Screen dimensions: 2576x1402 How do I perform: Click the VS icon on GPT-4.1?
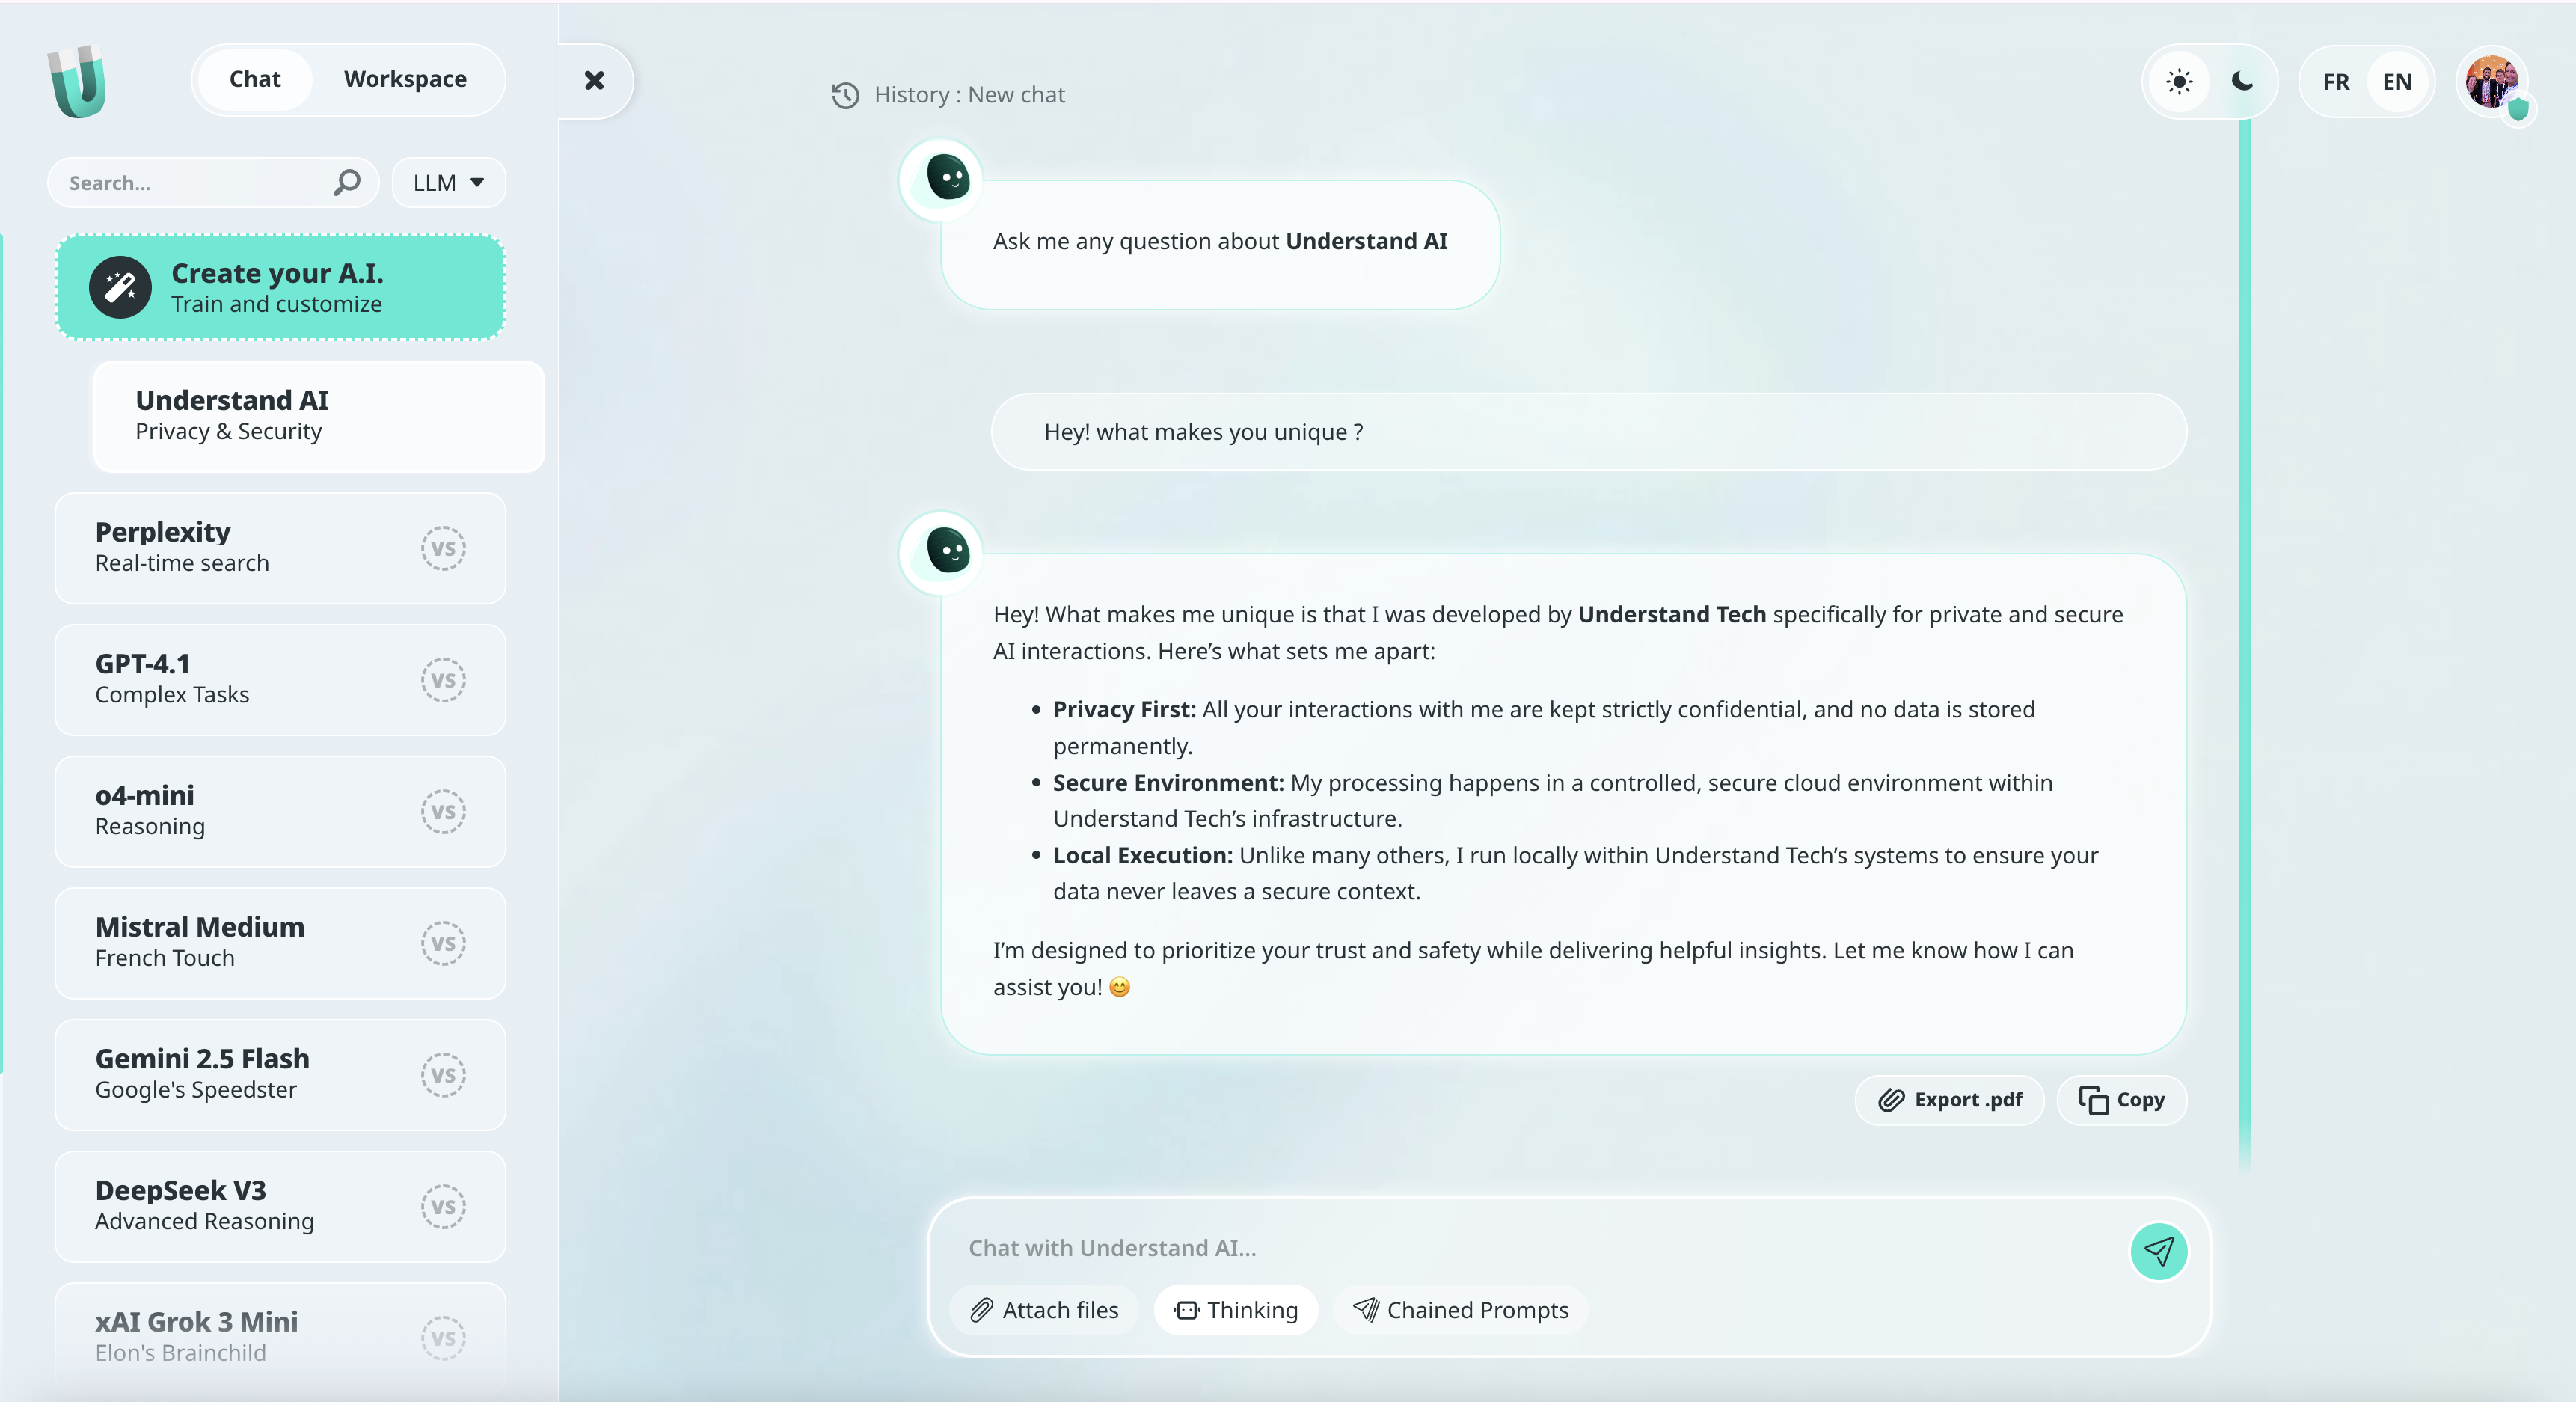click(443, 680)
